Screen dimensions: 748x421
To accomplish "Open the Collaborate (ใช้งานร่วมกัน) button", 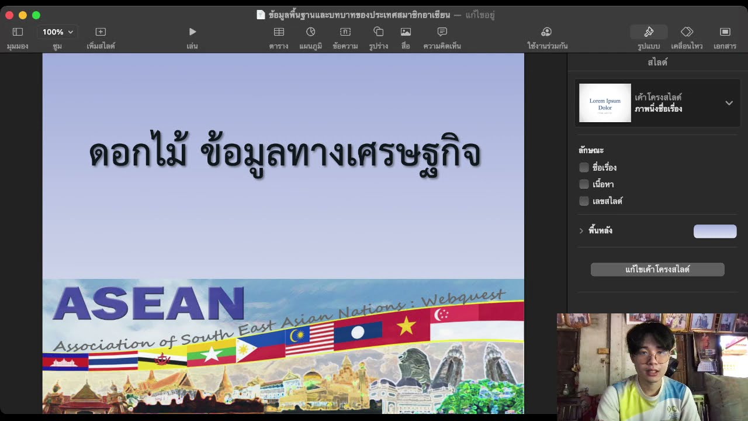I will pos(546,32).
